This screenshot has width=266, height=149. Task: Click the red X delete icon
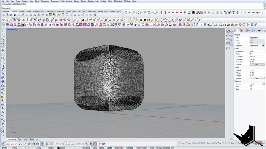56,20
